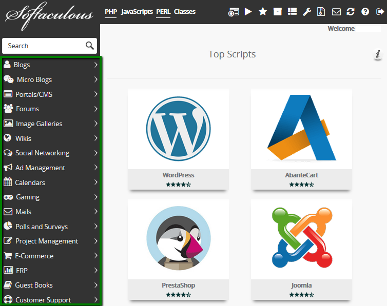
Task: Open the wrench settings icon
Action: click(307, 12)
